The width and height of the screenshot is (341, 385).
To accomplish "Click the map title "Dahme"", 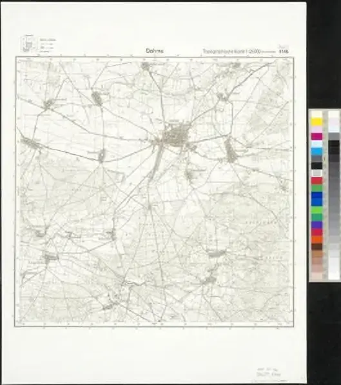I will 155,51.
